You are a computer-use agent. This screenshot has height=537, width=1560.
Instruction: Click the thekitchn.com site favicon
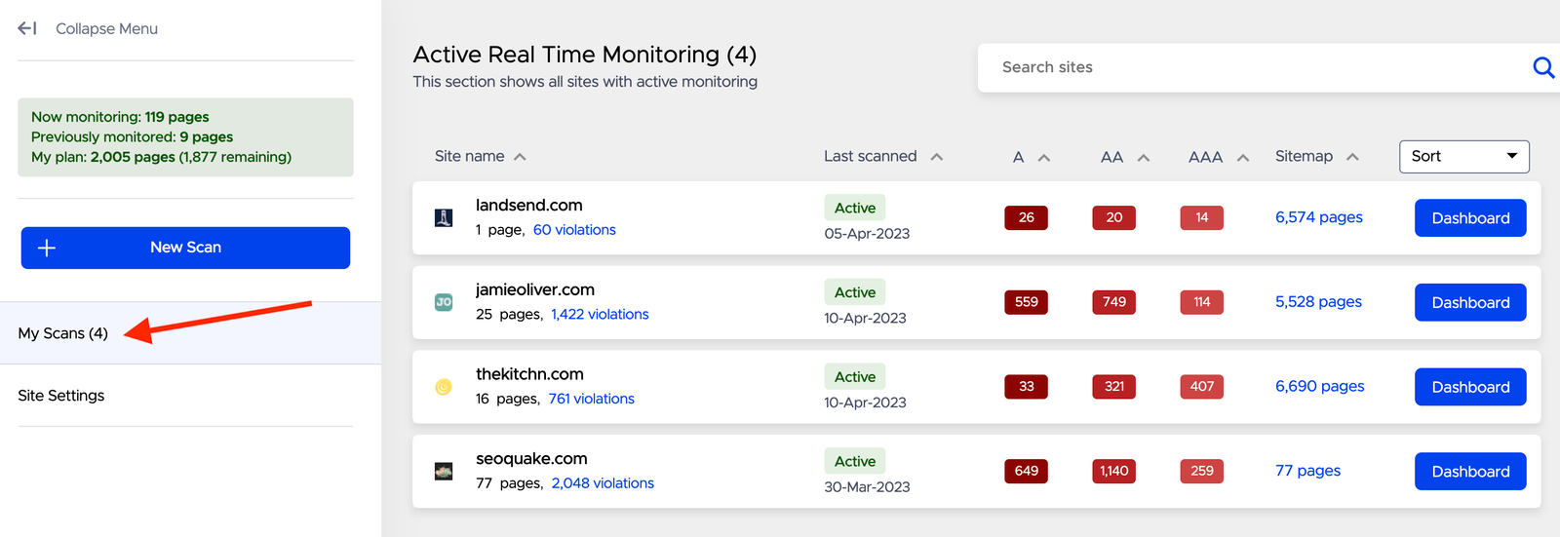tap(444, 387)
